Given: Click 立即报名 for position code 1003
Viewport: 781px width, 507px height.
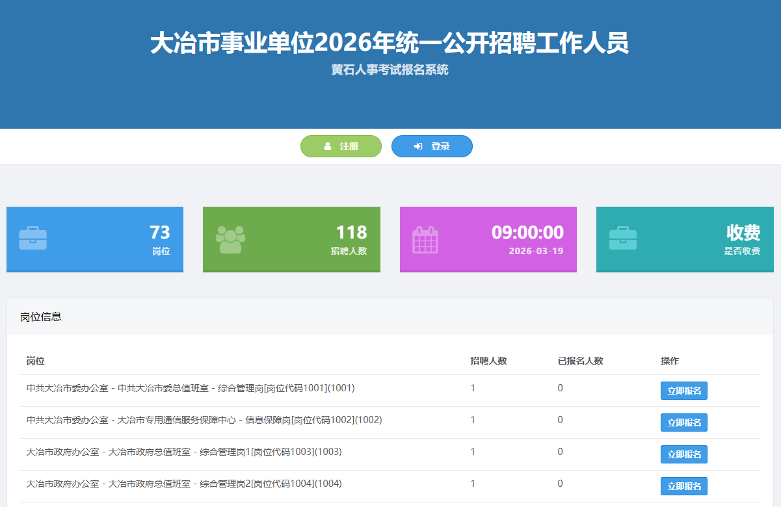Looking at the screenshot, I should (683, 454).
